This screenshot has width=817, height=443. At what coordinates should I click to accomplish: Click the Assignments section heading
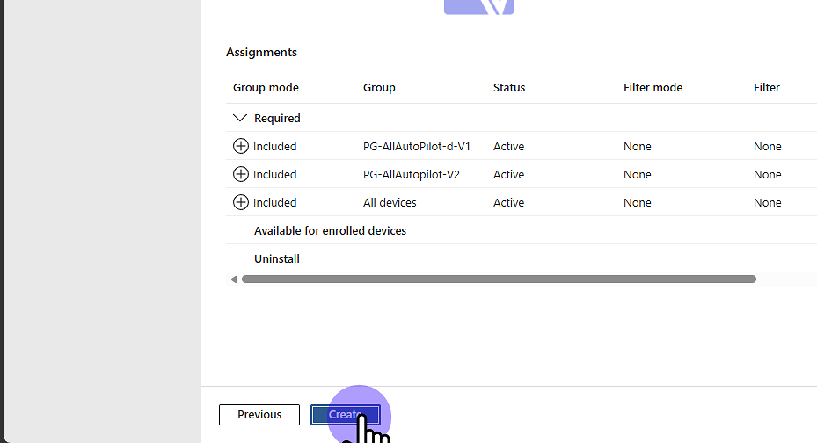[261, 52]
